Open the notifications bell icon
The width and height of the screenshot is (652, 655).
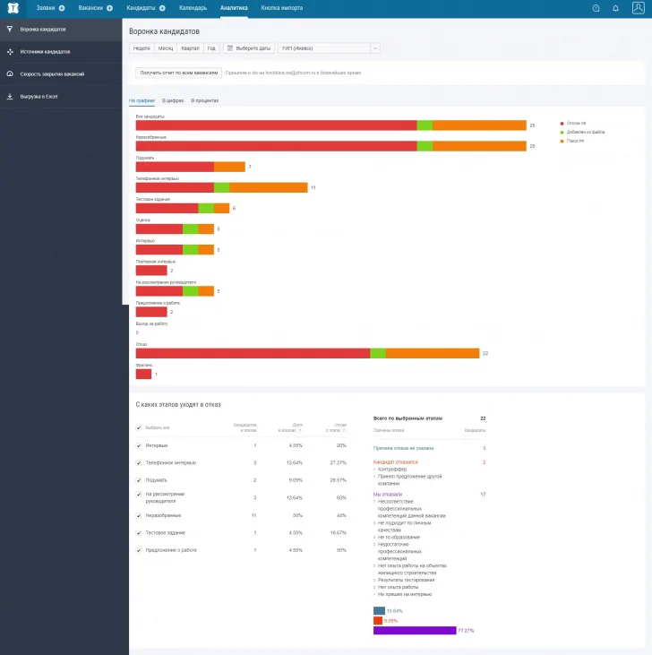(615, 8)
